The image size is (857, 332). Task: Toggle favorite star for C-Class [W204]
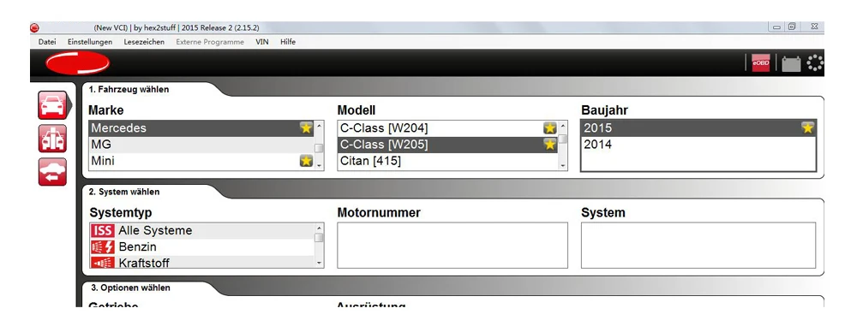(550, 127)
